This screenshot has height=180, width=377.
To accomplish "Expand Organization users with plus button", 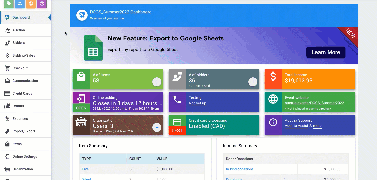I will (157, 128).
